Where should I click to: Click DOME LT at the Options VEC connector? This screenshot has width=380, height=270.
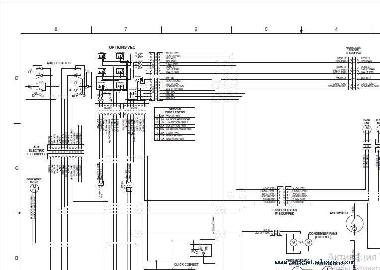point(171,67)
